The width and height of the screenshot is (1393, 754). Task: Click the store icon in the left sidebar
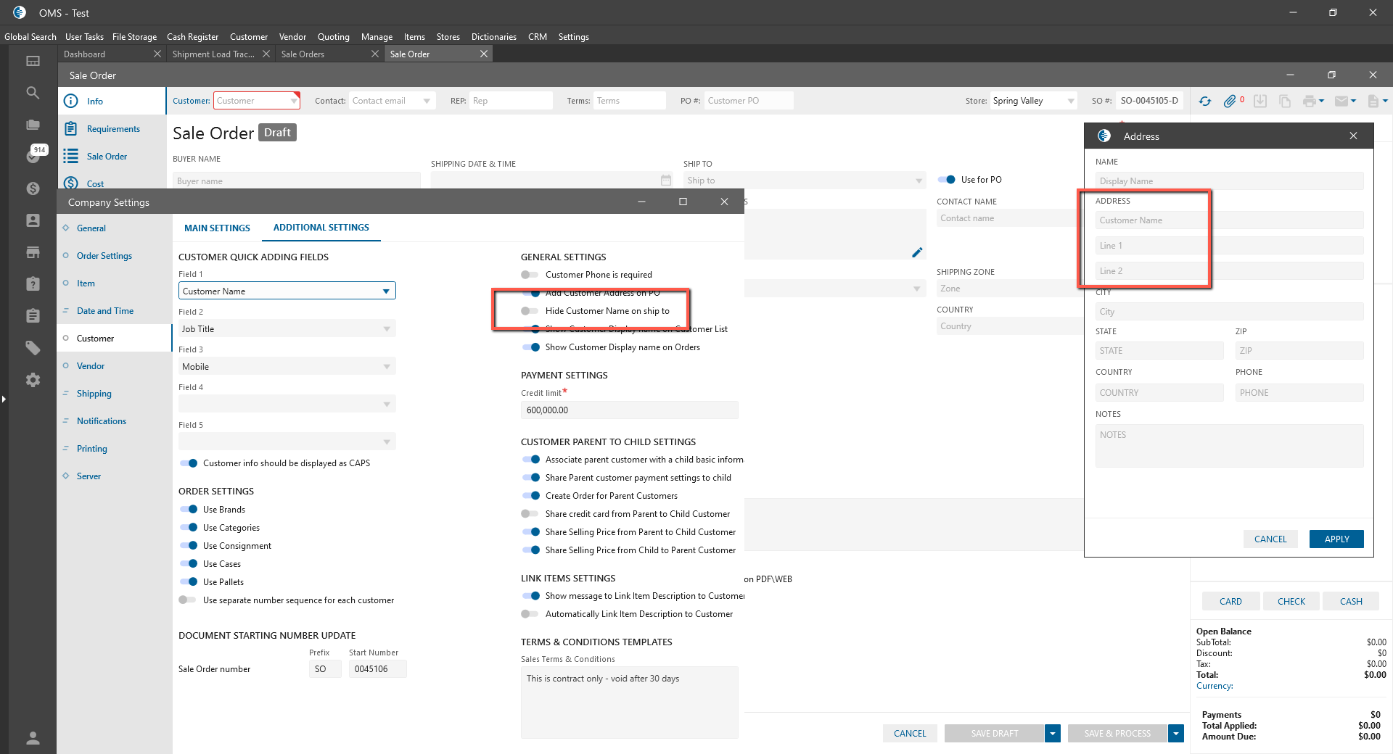point(33,252)
